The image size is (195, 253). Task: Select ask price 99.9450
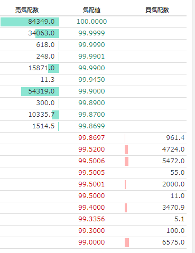pos(92,80)
